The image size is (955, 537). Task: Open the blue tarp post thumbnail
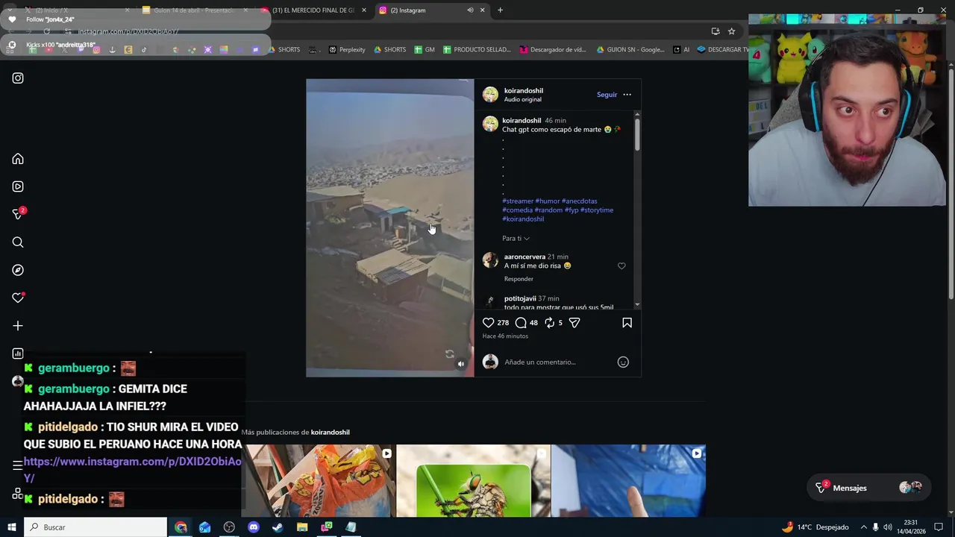pos(628,481)
